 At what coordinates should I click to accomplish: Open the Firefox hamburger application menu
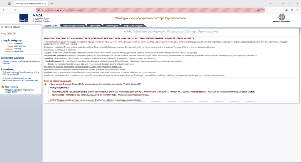click(x=297, y=10)
